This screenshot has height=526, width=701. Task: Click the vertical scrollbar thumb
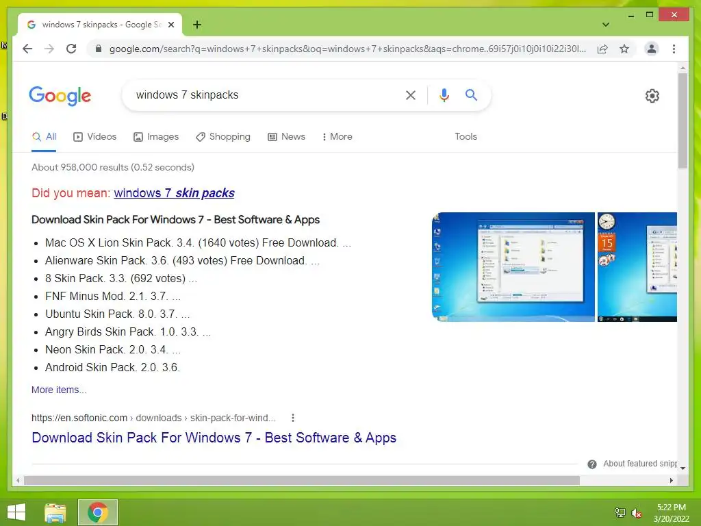click(x=683, y=121)
